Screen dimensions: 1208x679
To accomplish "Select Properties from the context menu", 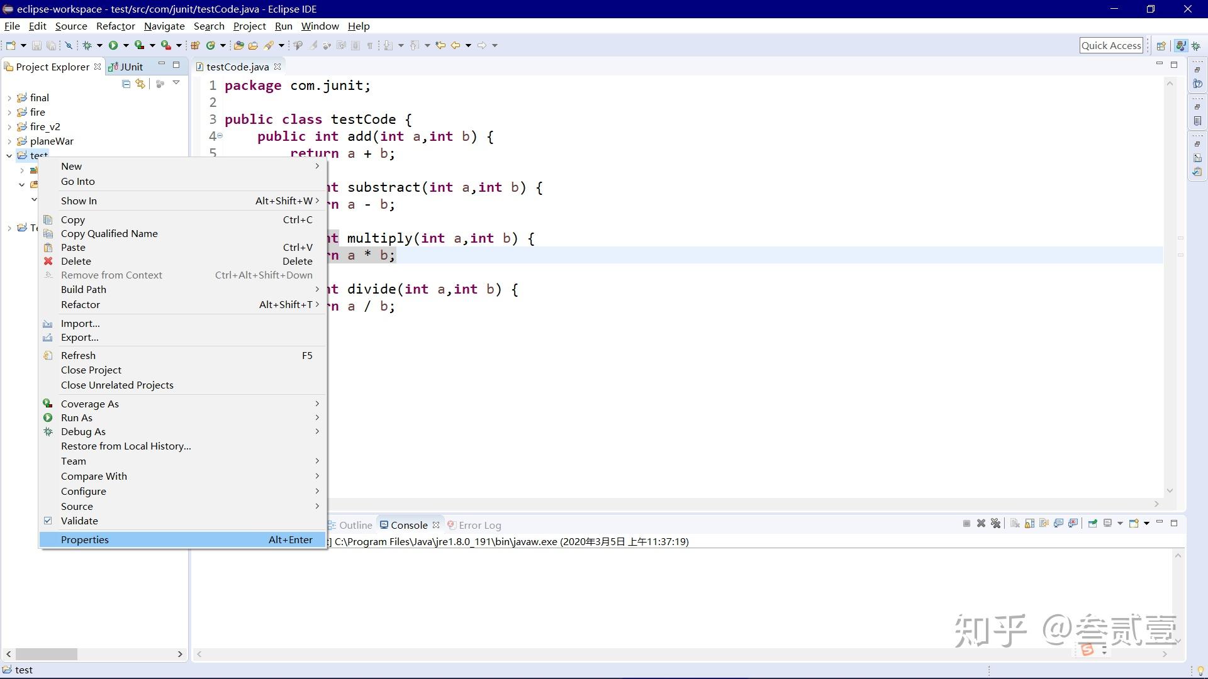I will point(182,539).
